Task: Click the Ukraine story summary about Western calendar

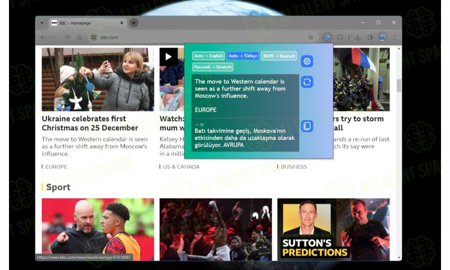Action: tap(94, 146)
